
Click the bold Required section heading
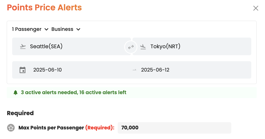click(20, 113)
